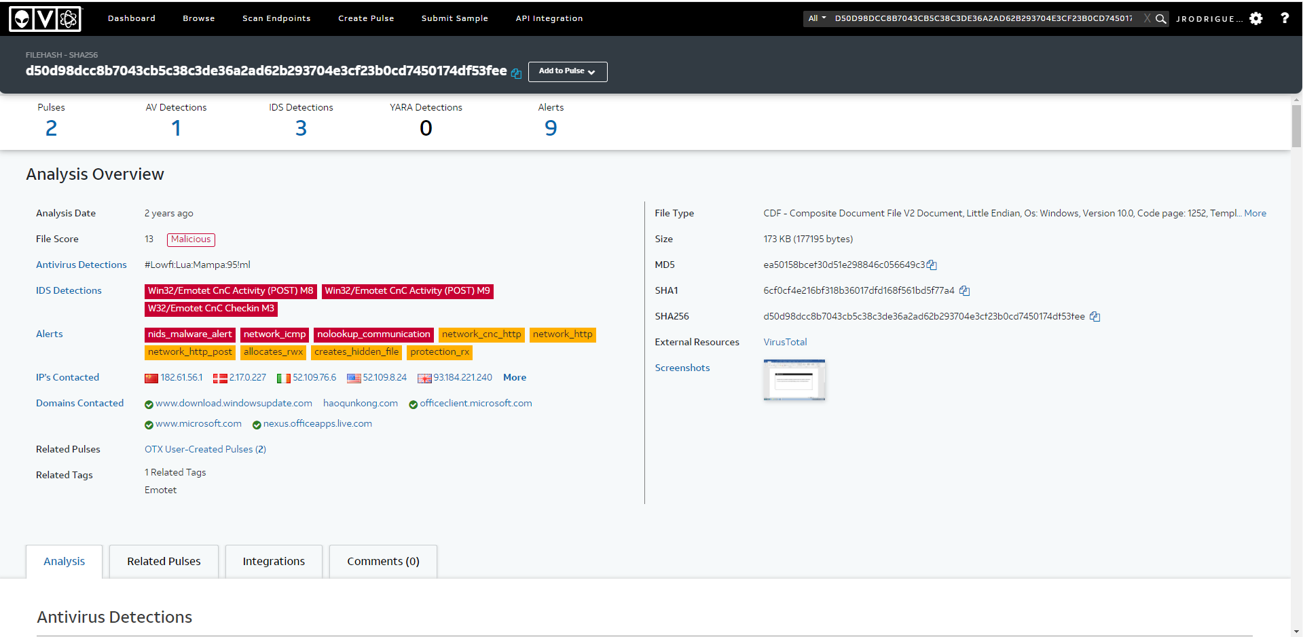Open the VirusTotal external resource link
The height and width of the screenshot is (637, 1303).
(x=785, y=343)
